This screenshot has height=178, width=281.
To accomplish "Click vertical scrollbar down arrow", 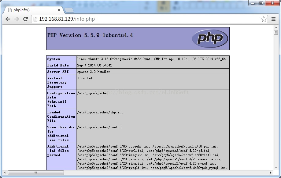I will [276, 167].
